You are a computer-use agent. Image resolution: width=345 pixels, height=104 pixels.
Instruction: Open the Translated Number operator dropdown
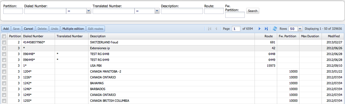157,11
